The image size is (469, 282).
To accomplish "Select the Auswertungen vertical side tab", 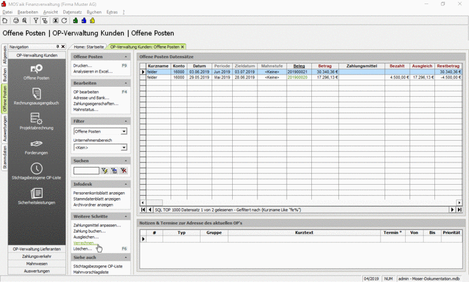I will (x=5, y=128).
